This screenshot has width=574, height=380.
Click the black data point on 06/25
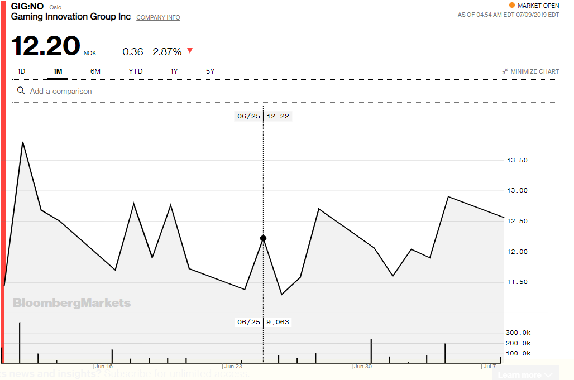click(x=263, y=238)
